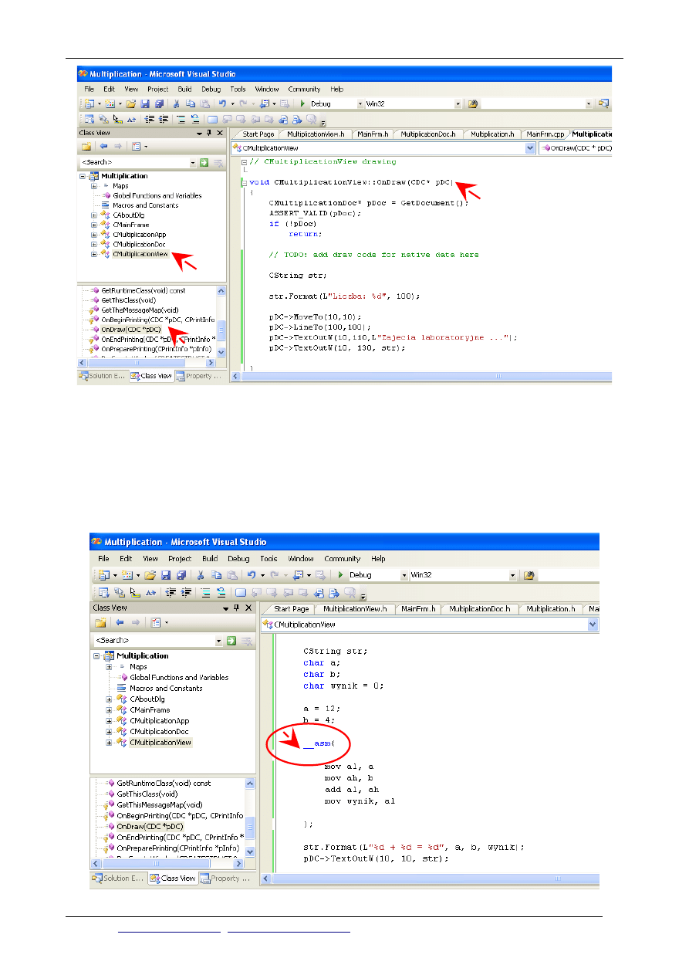689x975 pixels.
Task: Switch to Solution Explorer tab in upper window
Action: 103,376
